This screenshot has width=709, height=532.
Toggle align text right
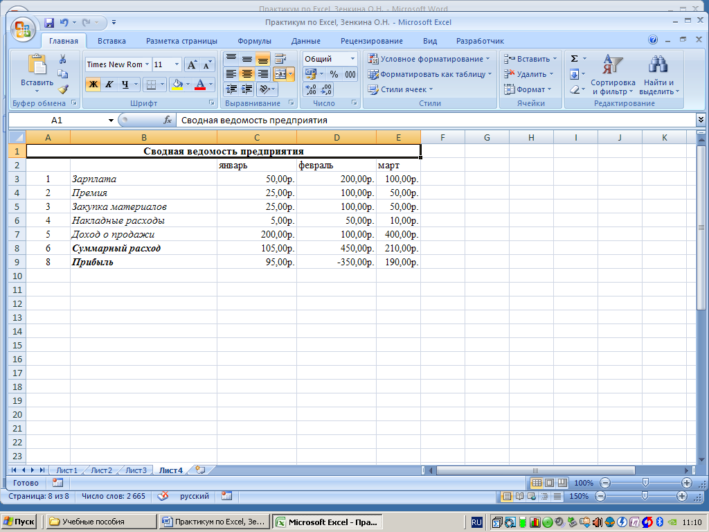pyautogui.click(x=262, y=74)
